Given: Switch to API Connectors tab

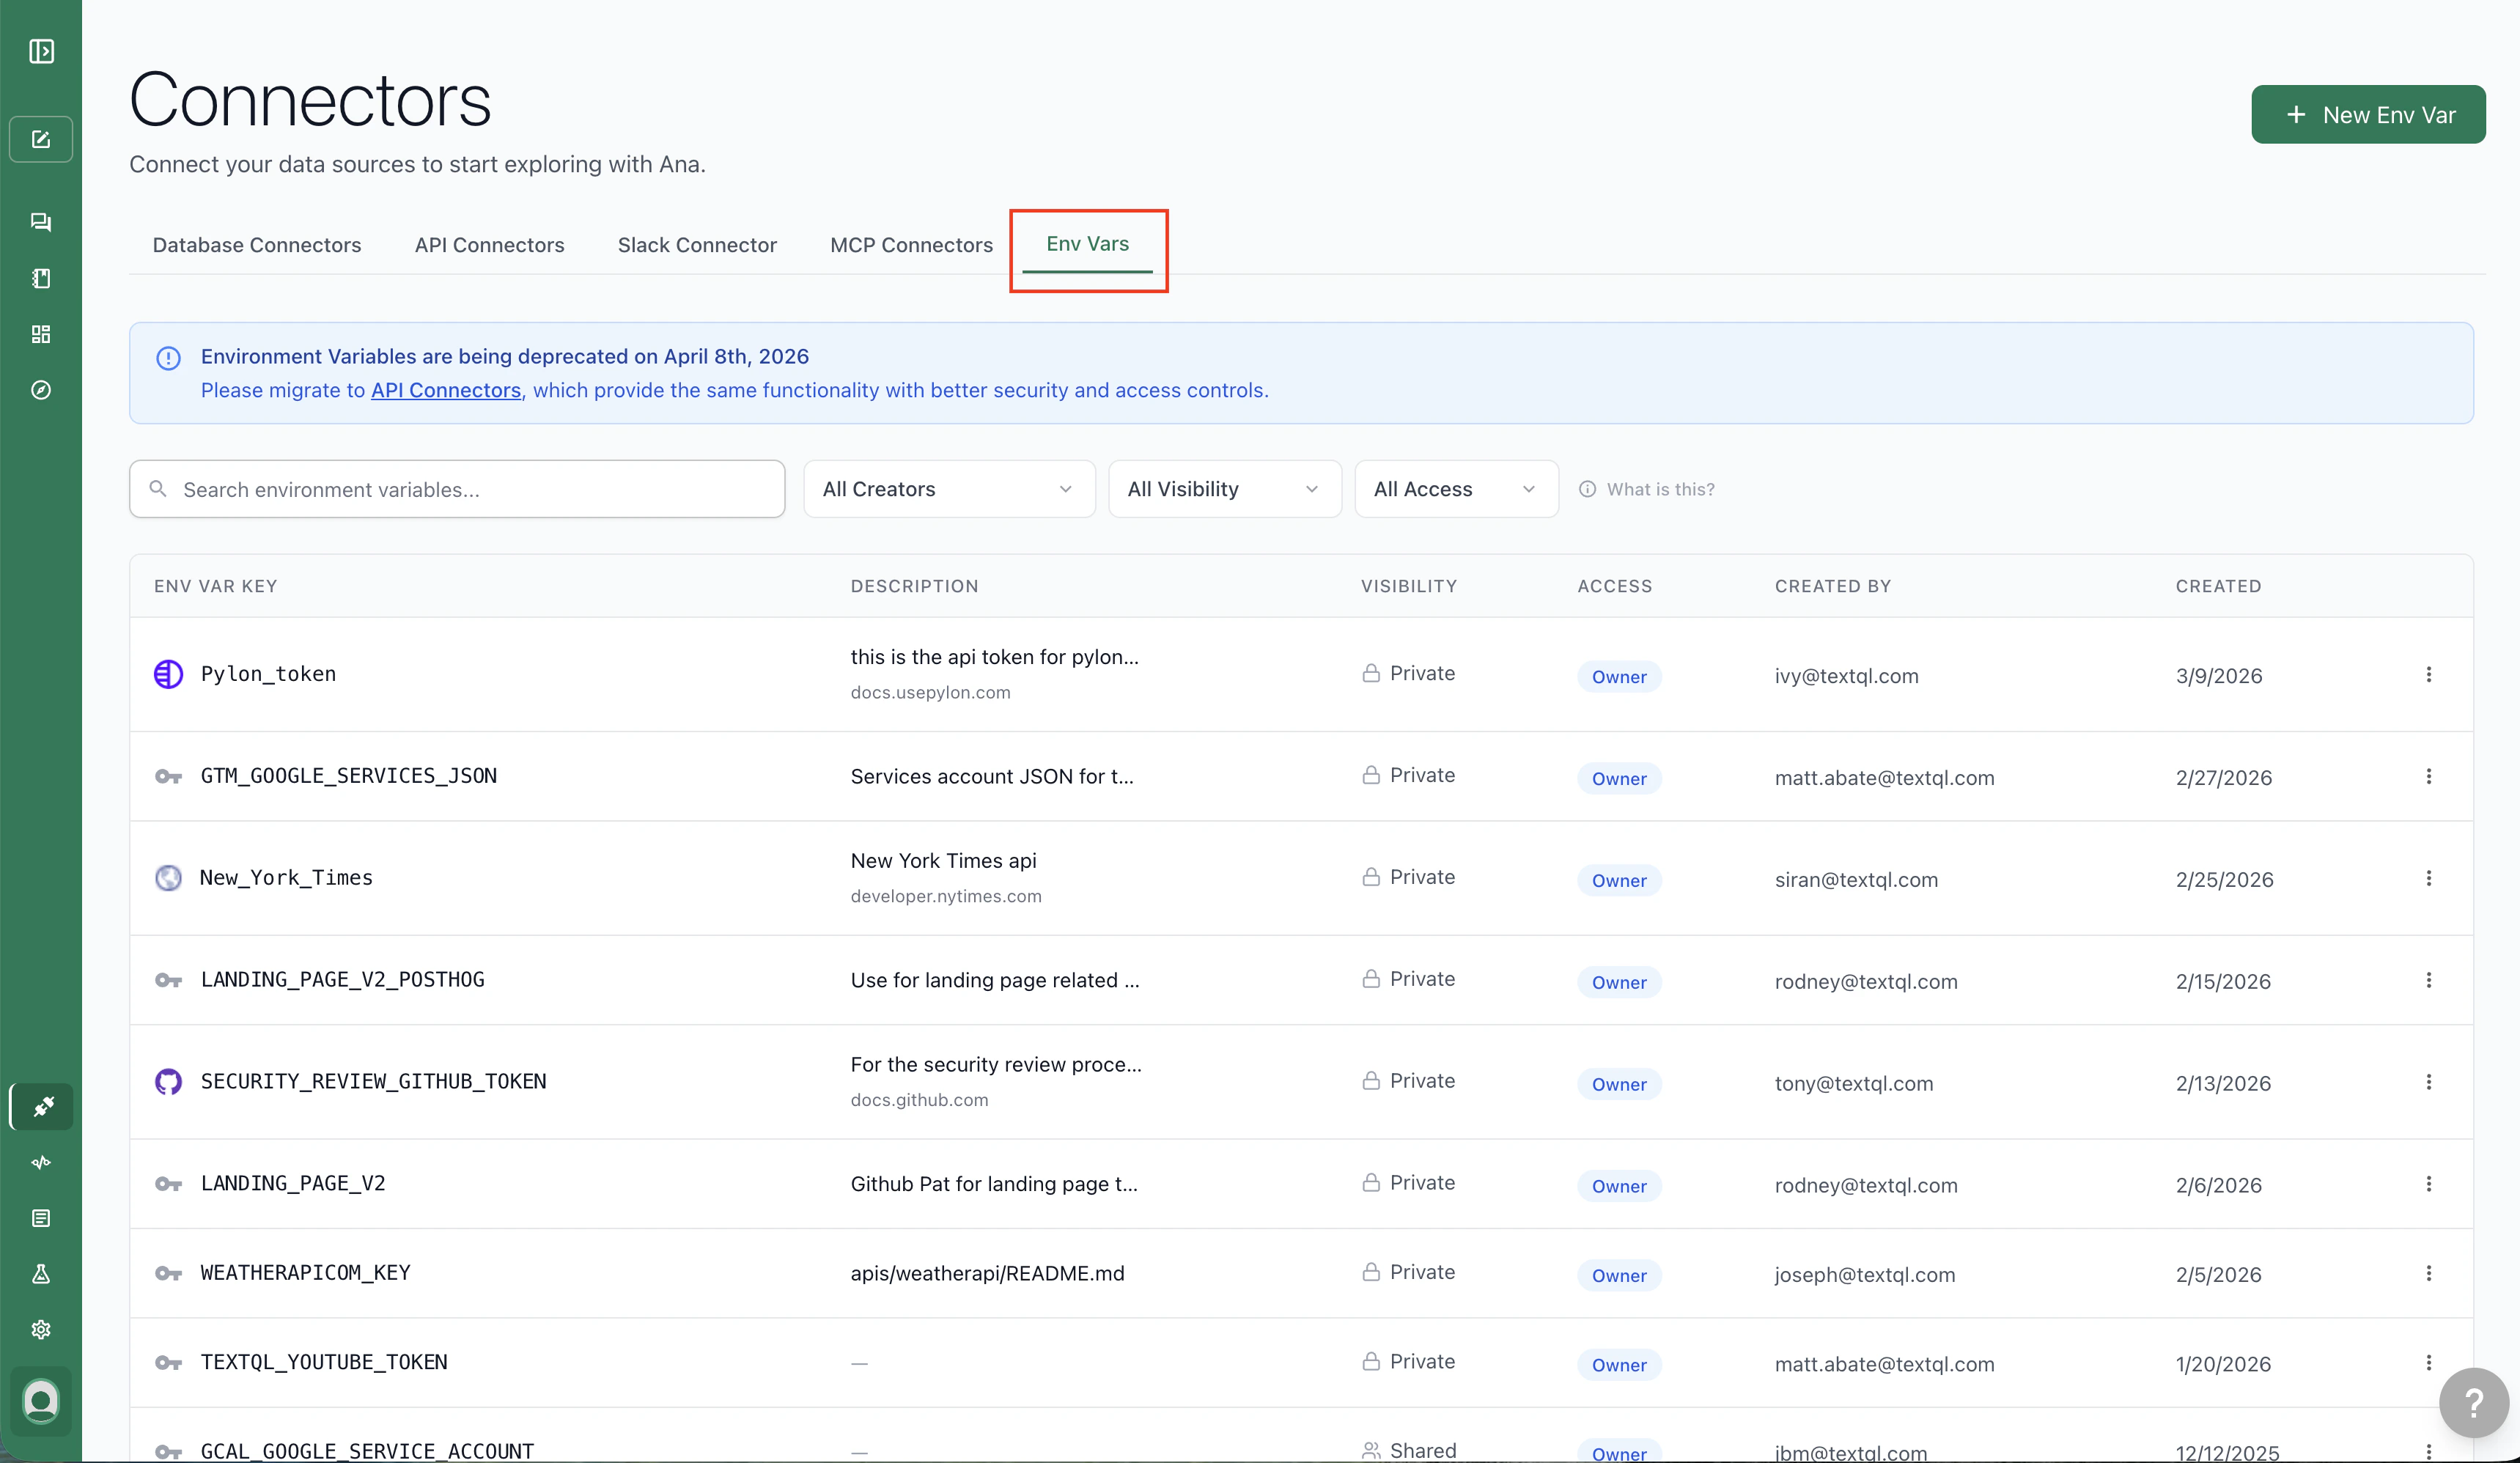Looking at the screenshot, I should point(489,245).
